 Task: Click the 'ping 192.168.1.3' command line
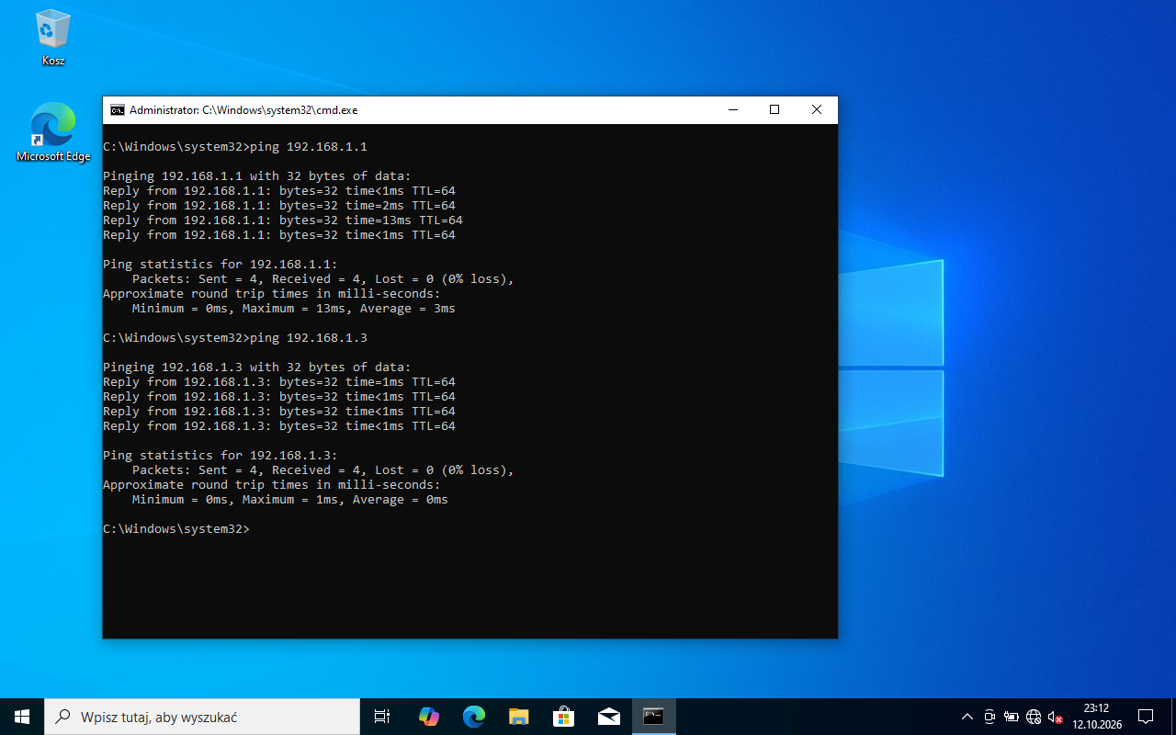[235, 338]
